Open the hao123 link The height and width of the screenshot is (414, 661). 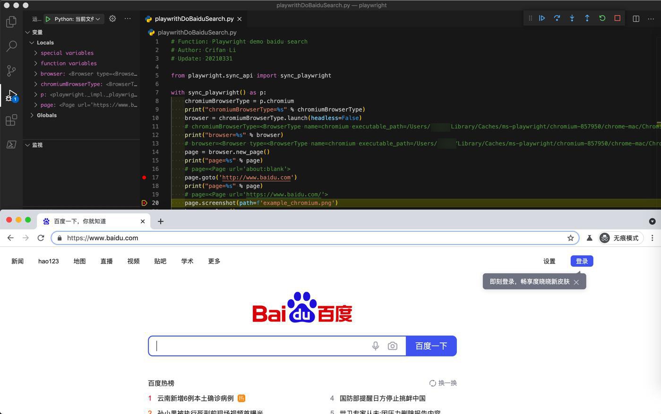coord(49,261)
